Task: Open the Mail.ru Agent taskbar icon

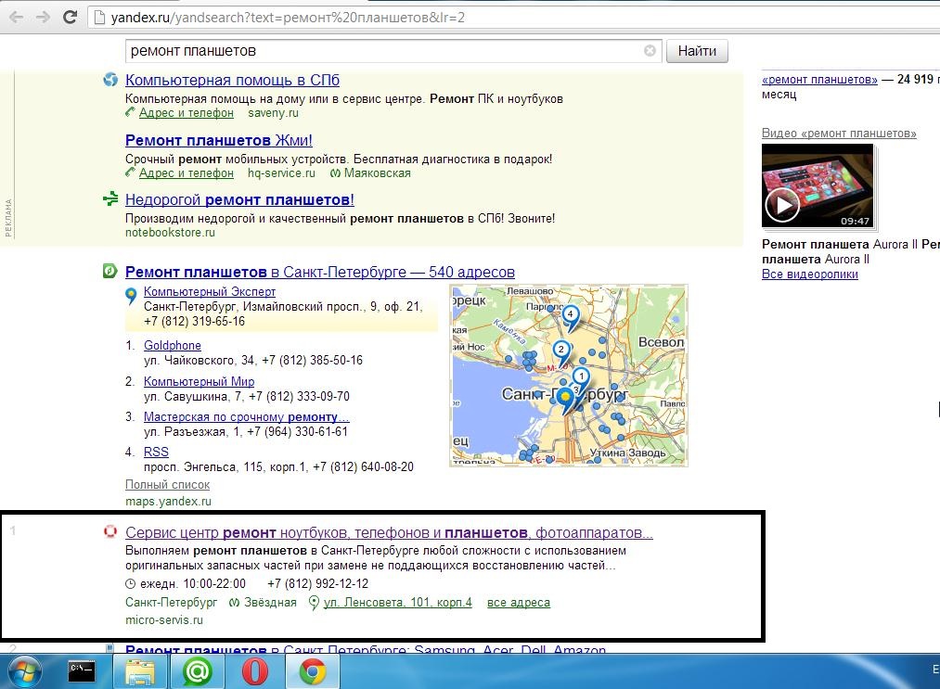Action: click(198, 671)
